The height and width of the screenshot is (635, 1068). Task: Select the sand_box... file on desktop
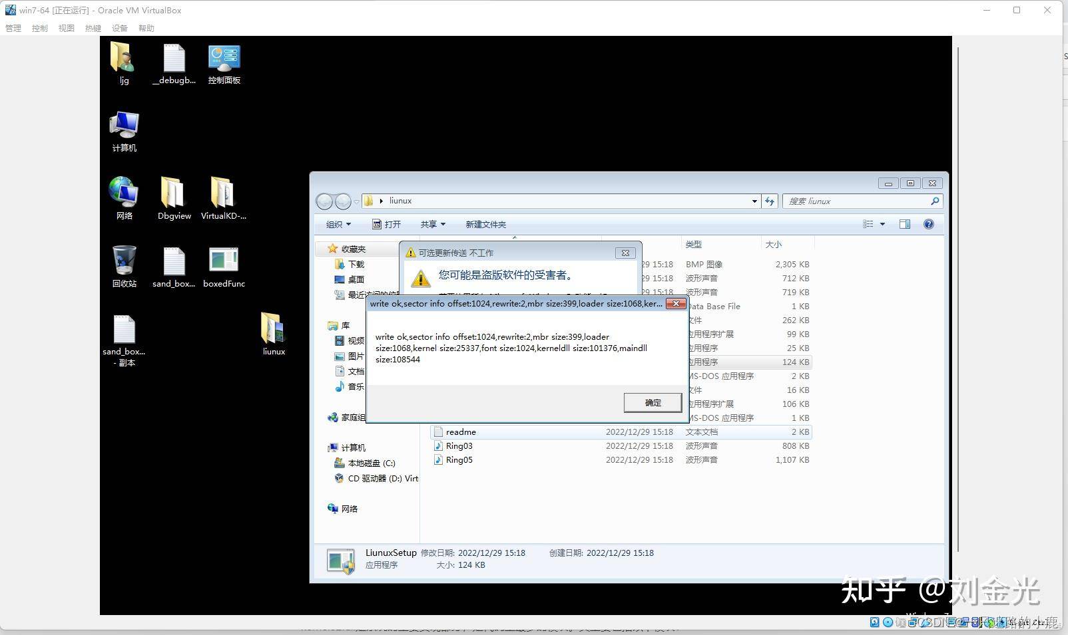click(x=174, y=267)
